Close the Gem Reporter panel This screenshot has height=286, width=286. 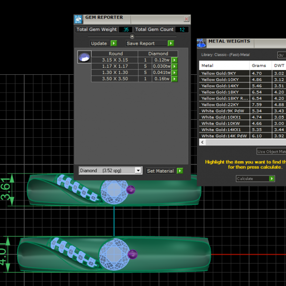pos(186,20)
